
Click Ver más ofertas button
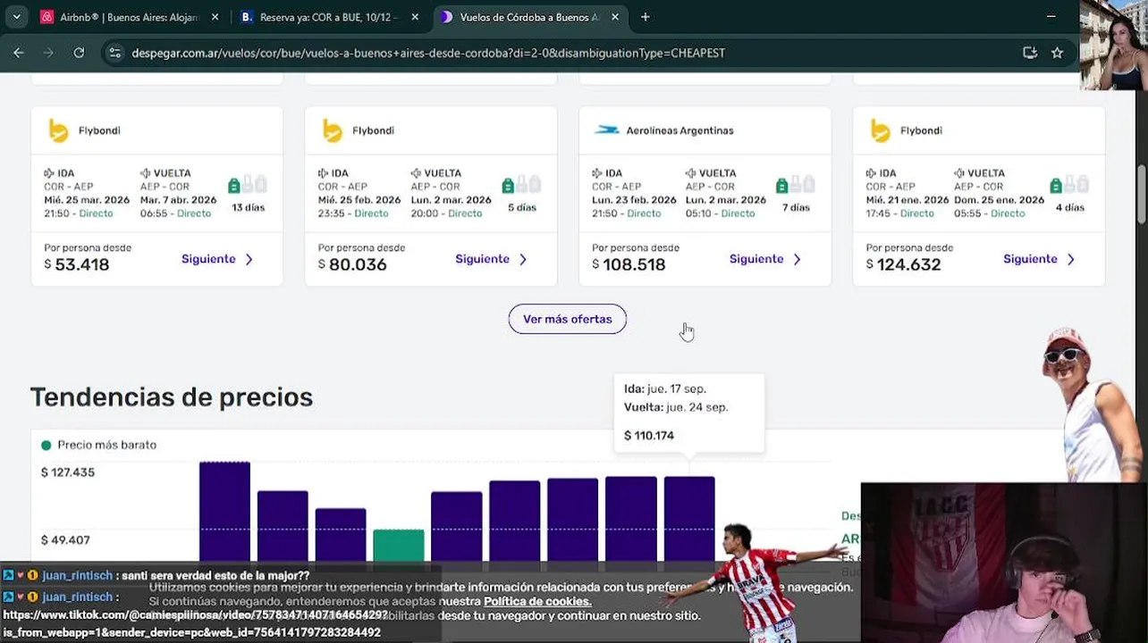(x=568, y=319)
